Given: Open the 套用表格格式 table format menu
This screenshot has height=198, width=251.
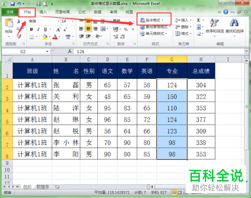Looking at the screenshot, I should tap(155, 27).
